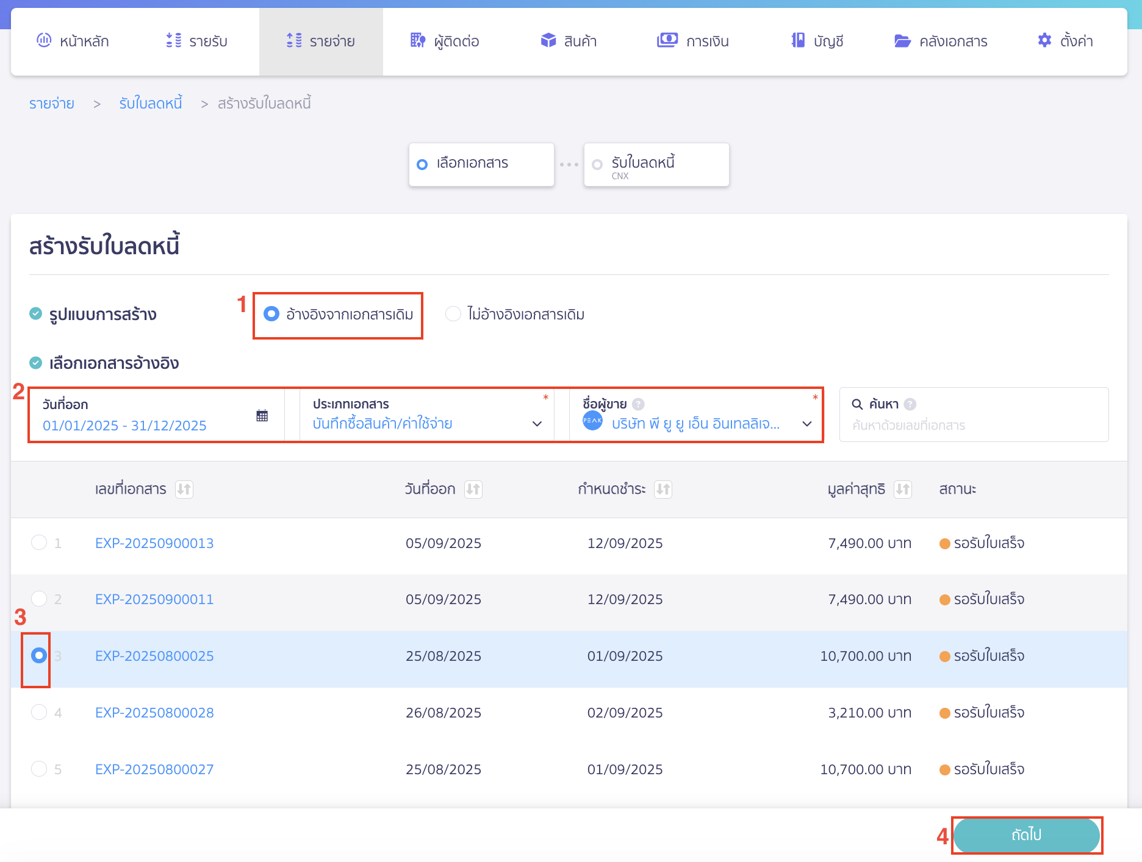Viewport: 1142px width, 862px height.
Task: Sort by net value column icon
Action: 902,489
